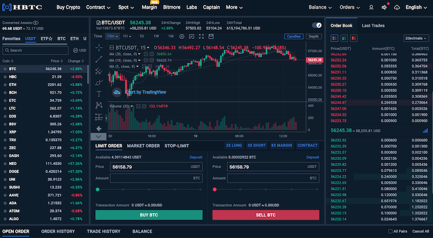Viewport: 433px width, 238px height.
Task: Click the 8X MARGIN button
Action: click(281, 146)
